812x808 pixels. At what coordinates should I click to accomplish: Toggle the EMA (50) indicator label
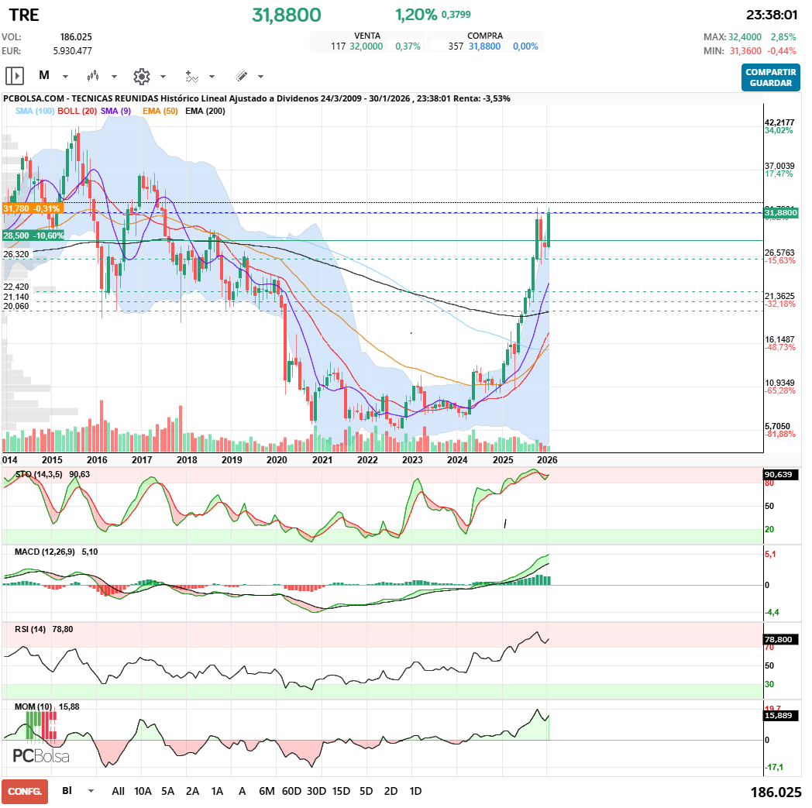coord(160,111)
